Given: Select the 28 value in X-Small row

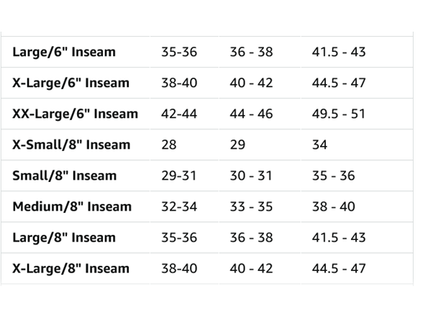Looking at the screenshot, I should (169, 144).
